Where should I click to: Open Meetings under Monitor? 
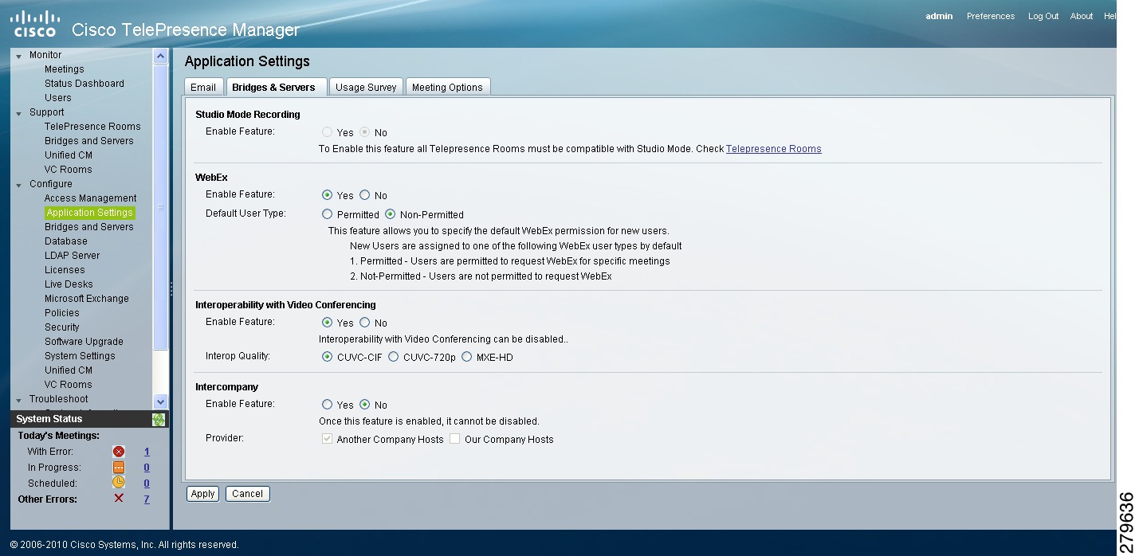pos(64,69)
